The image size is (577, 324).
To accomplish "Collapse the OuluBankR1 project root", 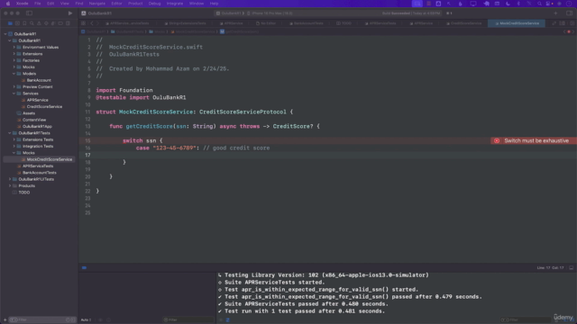I will pos(5,34).
